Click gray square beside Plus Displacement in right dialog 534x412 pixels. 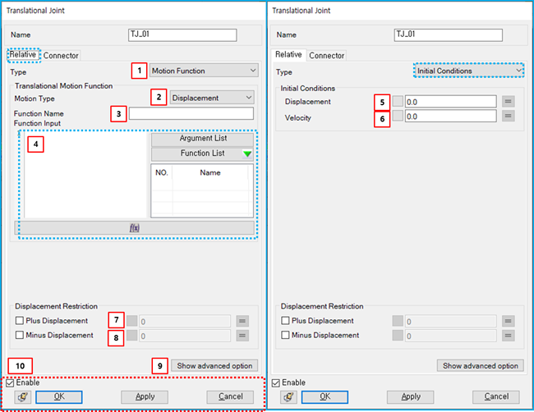coord(398,321)
